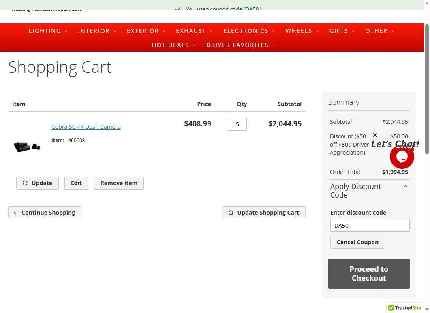Click the Summary heading
The width and height of the screenshot is (430, 313).
pyautogui.click(x=344, y=102)
